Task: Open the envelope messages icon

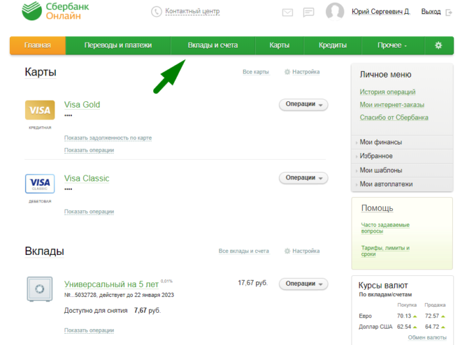Action: [x=287, y=12]
